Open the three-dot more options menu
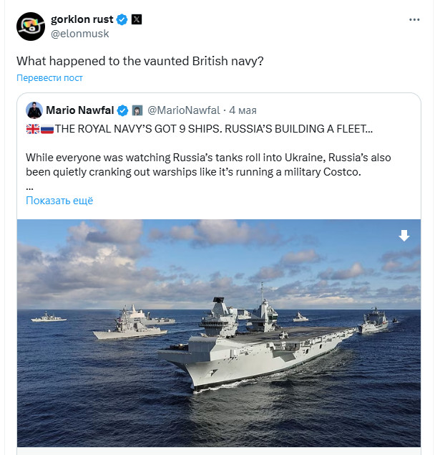The width and height of the screenshot is (435, 455). (x=414, y=19)
